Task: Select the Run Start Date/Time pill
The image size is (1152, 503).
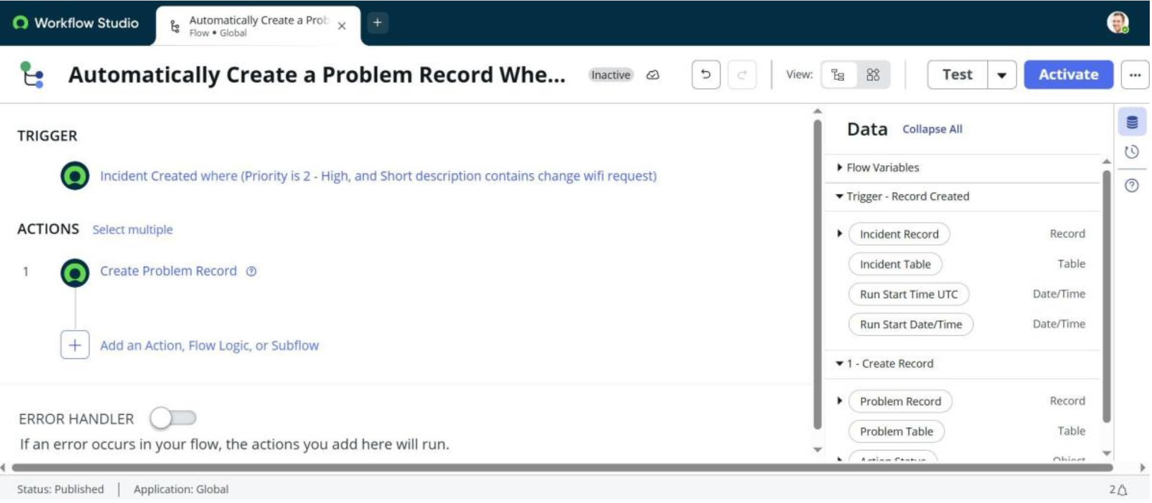Action: coord(911,324)
